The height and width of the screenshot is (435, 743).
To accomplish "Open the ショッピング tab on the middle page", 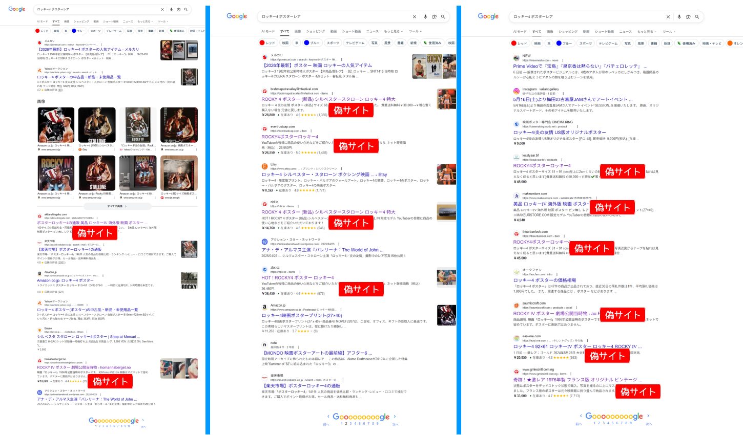I will (316, 31).
